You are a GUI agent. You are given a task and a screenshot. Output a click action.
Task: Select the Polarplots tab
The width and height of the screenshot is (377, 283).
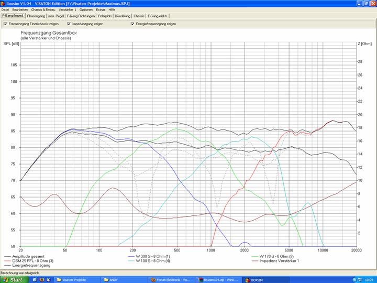click(x=105, y=16)
